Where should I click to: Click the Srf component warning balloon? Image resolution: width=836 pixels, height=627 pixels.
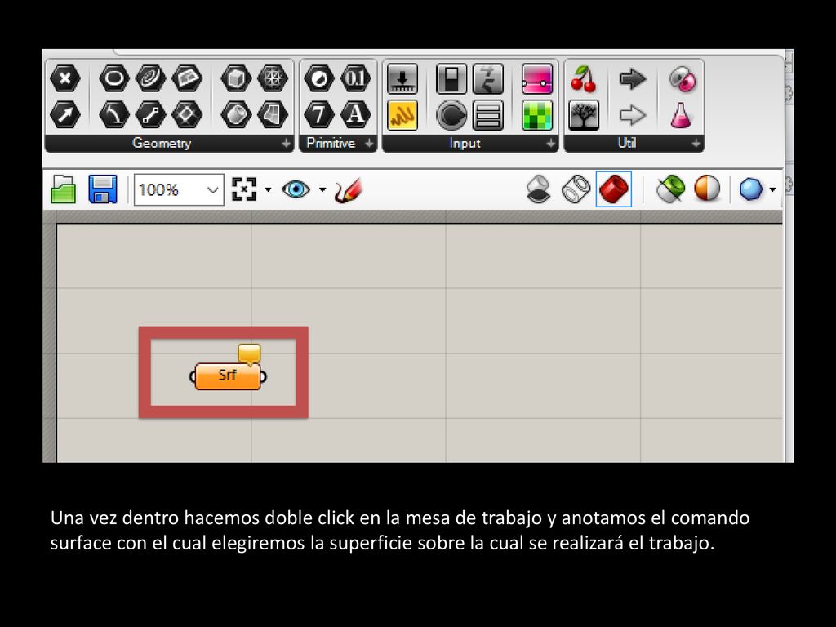pyautogui.click(x=249, y=354)
